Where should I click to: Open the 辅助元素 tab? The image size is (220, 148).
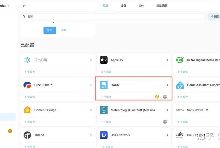(x=162, y=6)
